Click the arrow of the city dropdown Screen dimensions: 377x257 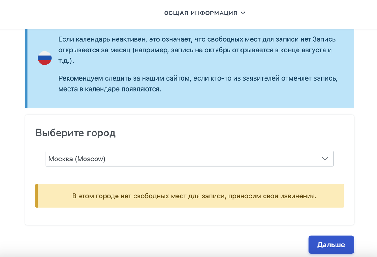pyautogui.click(x=325, y=159)
